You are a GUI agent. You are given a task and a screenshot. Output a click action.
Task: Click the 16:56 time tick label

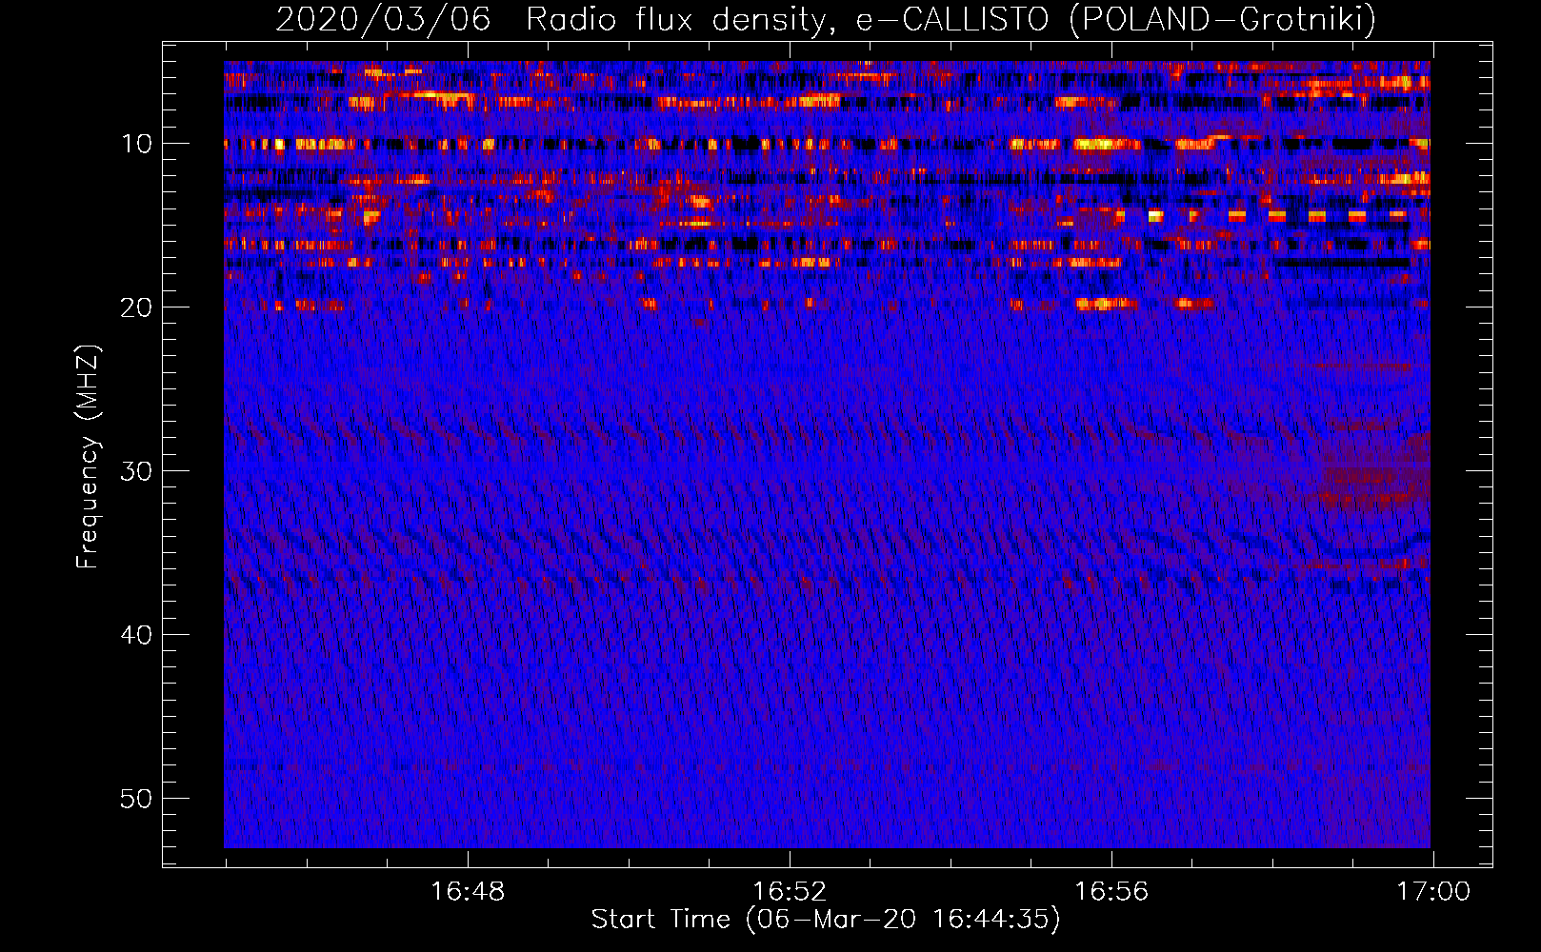coord(1111,892)
